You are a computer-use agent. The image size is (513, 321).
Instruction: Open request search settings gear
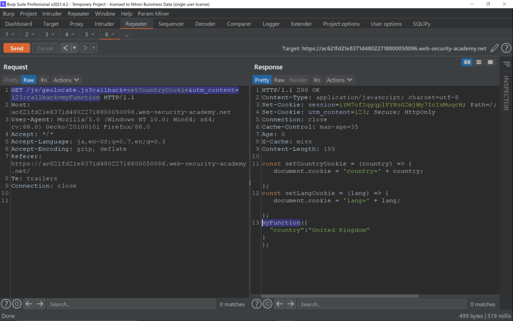pos(17,304)
